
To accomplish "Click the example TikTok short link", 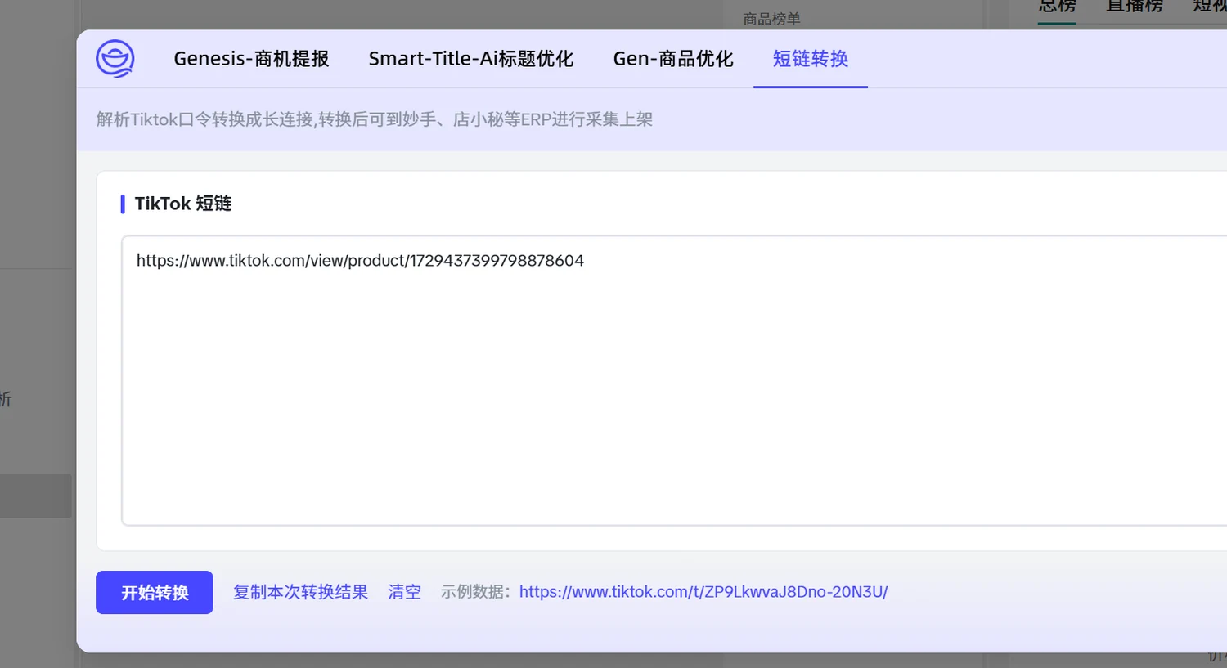I will (x=703, y=592).
